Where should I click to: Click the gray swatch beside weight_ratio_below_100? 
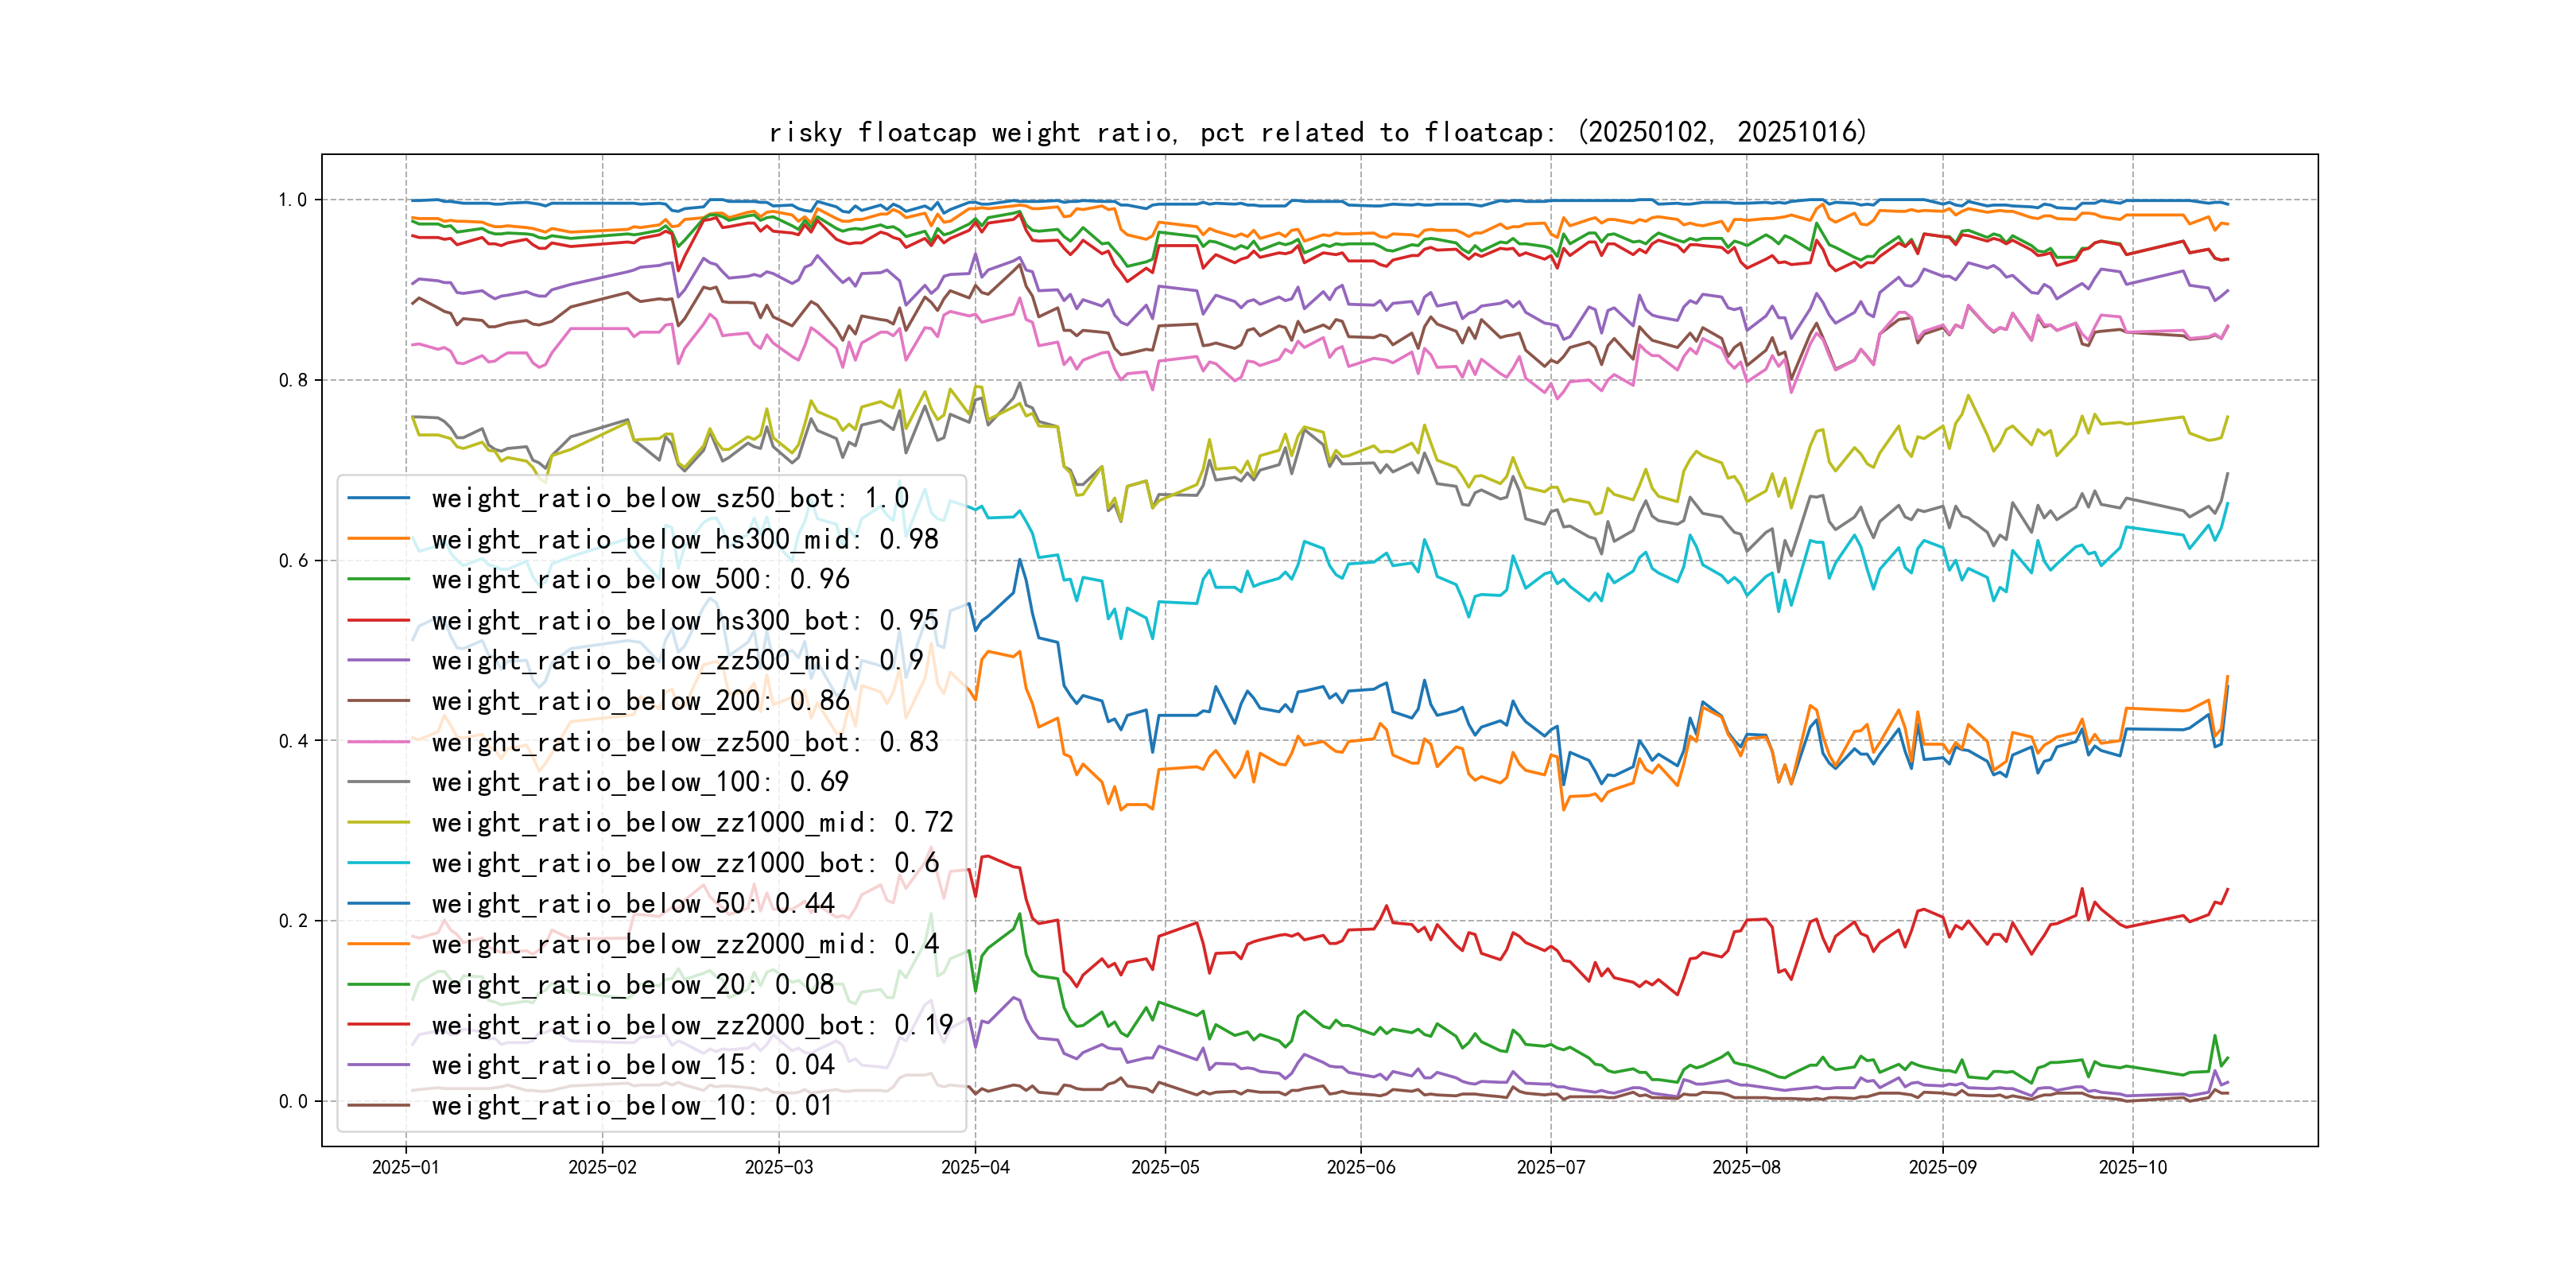378,782
